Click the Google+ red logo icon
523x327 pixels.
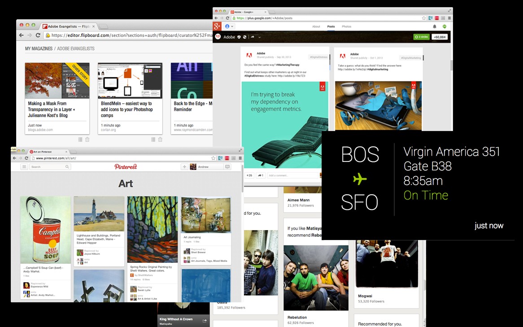pos(217,26)
